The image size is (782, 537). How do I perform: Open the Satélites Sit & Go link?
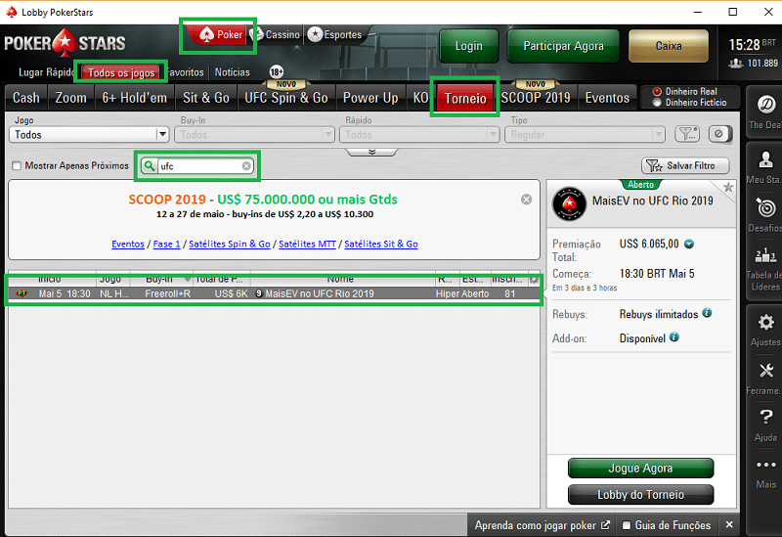[381, 244]
